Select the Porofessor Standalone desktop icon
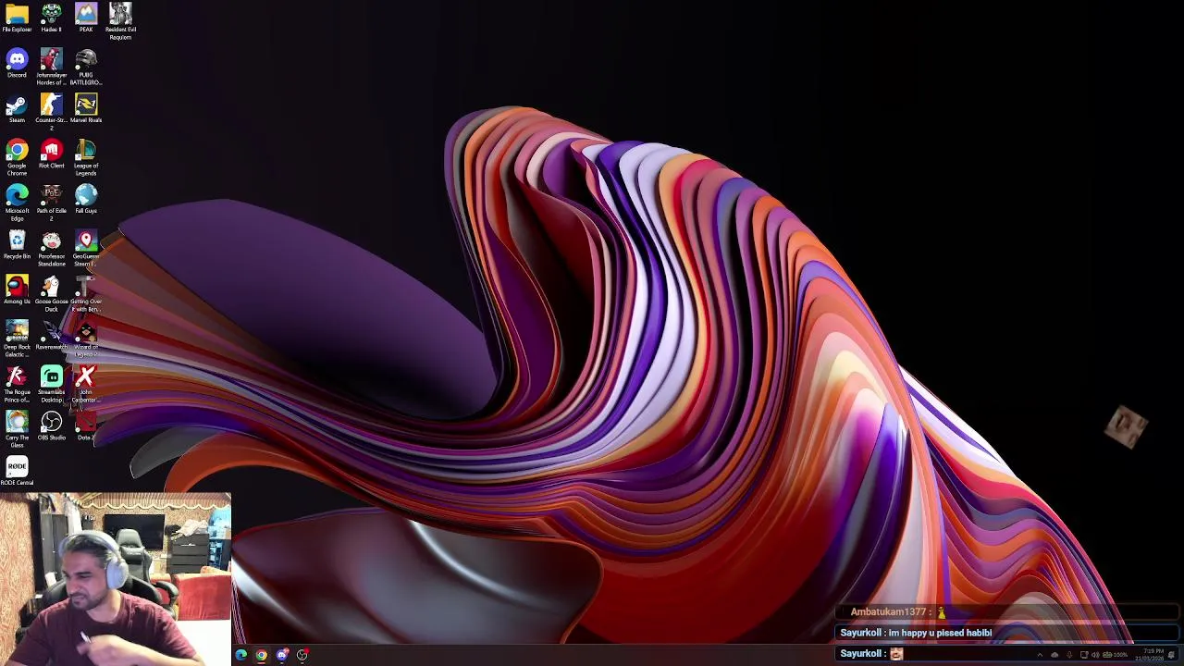This screenshot has width=1184, height=666. [51, 248]
